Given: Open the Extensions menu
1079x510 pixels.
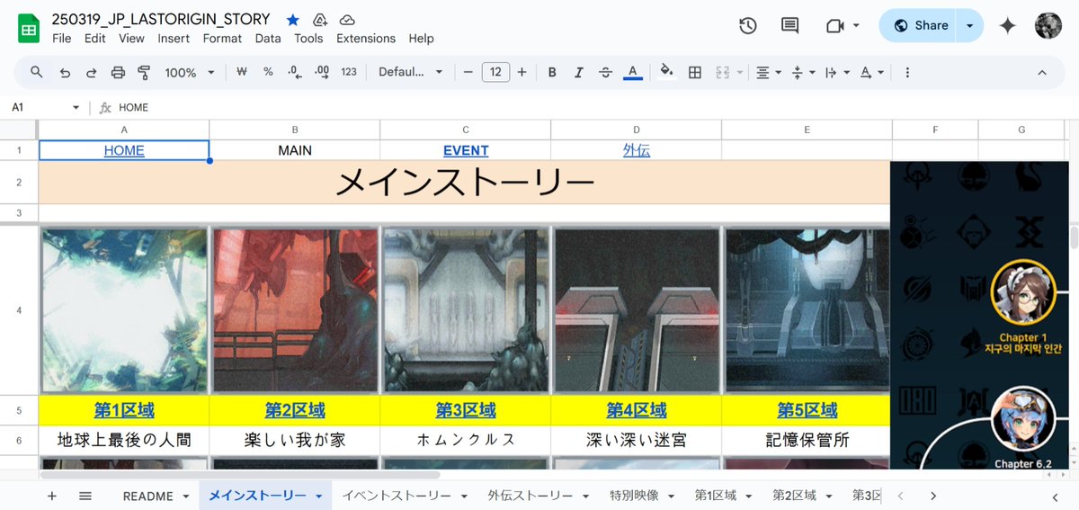Looking at the screenshot, I should pos(366,39).
